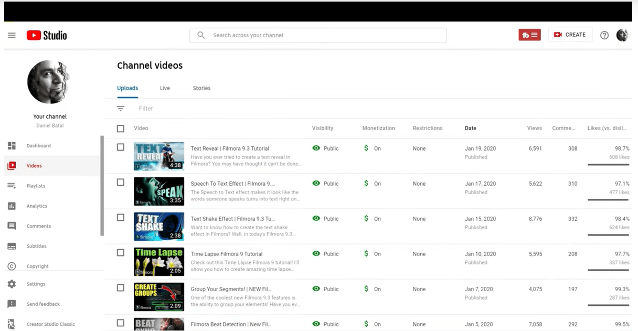
Task: Click Text Reveal visibility eye icon
Action: [316, 148]
